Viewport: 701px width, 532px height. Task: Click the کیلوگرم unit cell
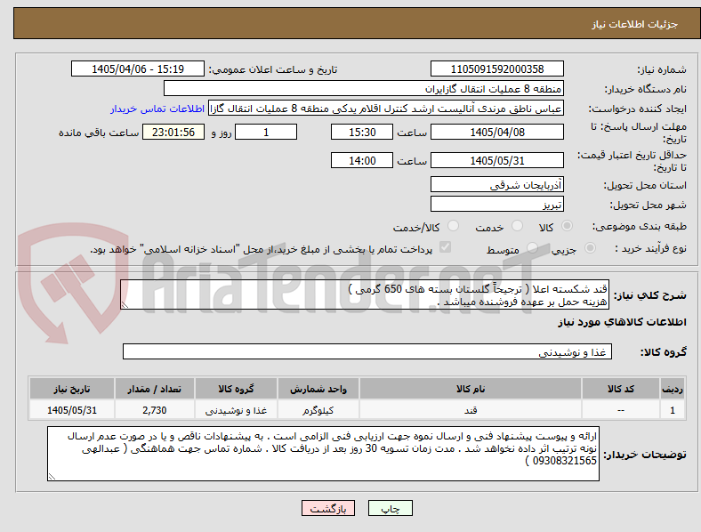(318, 409)
